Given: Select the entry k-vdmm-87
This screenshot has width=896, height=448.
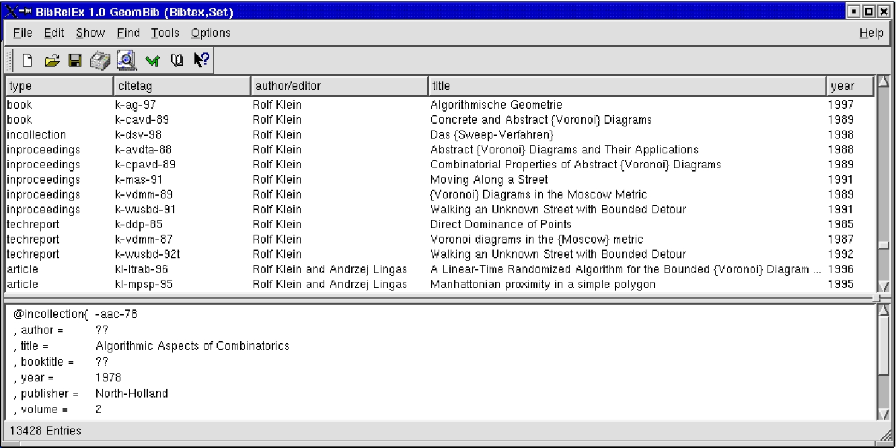Looking at the screenshot, I should [440, 239].
